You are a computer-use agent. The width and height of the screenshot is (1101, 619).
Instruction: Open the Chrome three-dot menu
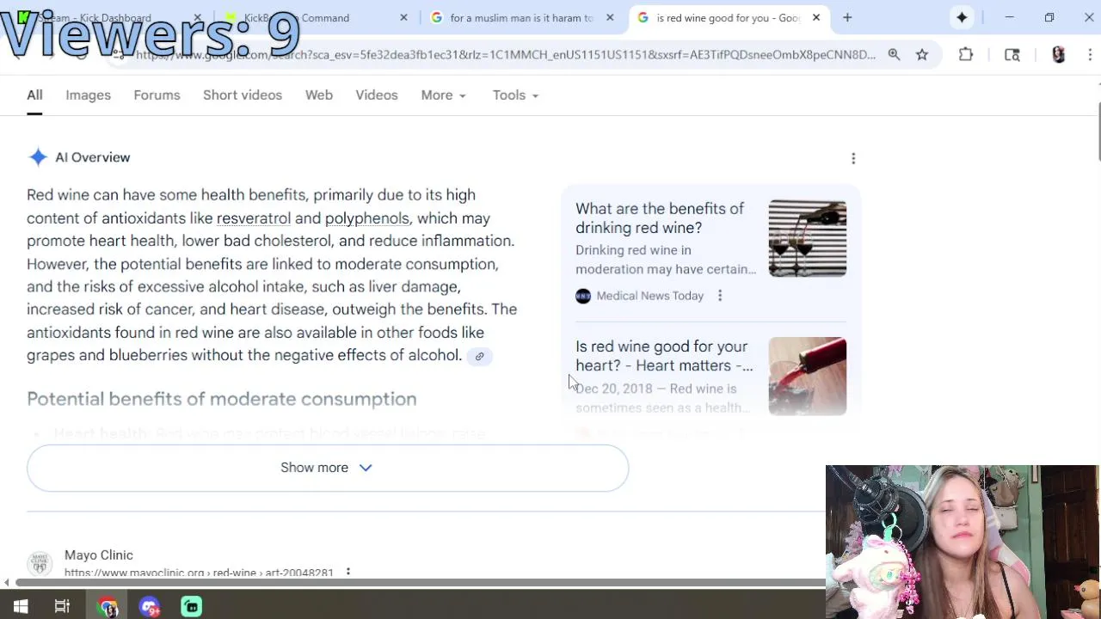point(1091,55)
